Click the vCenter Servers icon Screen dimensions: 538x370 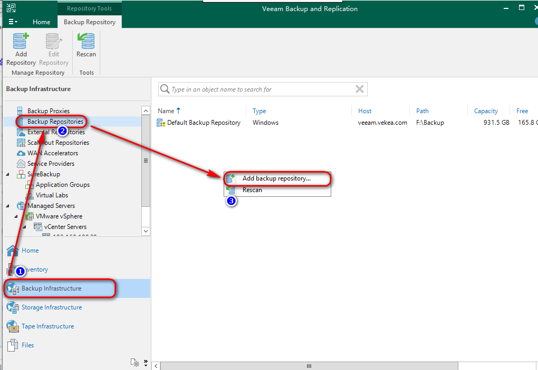(x=38, y=227)
